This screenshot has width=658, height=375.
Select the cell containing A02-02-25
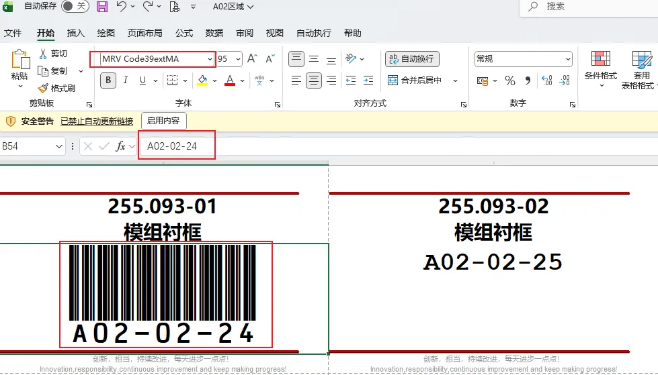493,299
